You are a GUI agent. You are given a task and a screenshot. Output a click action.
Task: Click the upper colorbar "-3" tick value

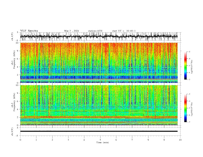(x=189, y=52)
